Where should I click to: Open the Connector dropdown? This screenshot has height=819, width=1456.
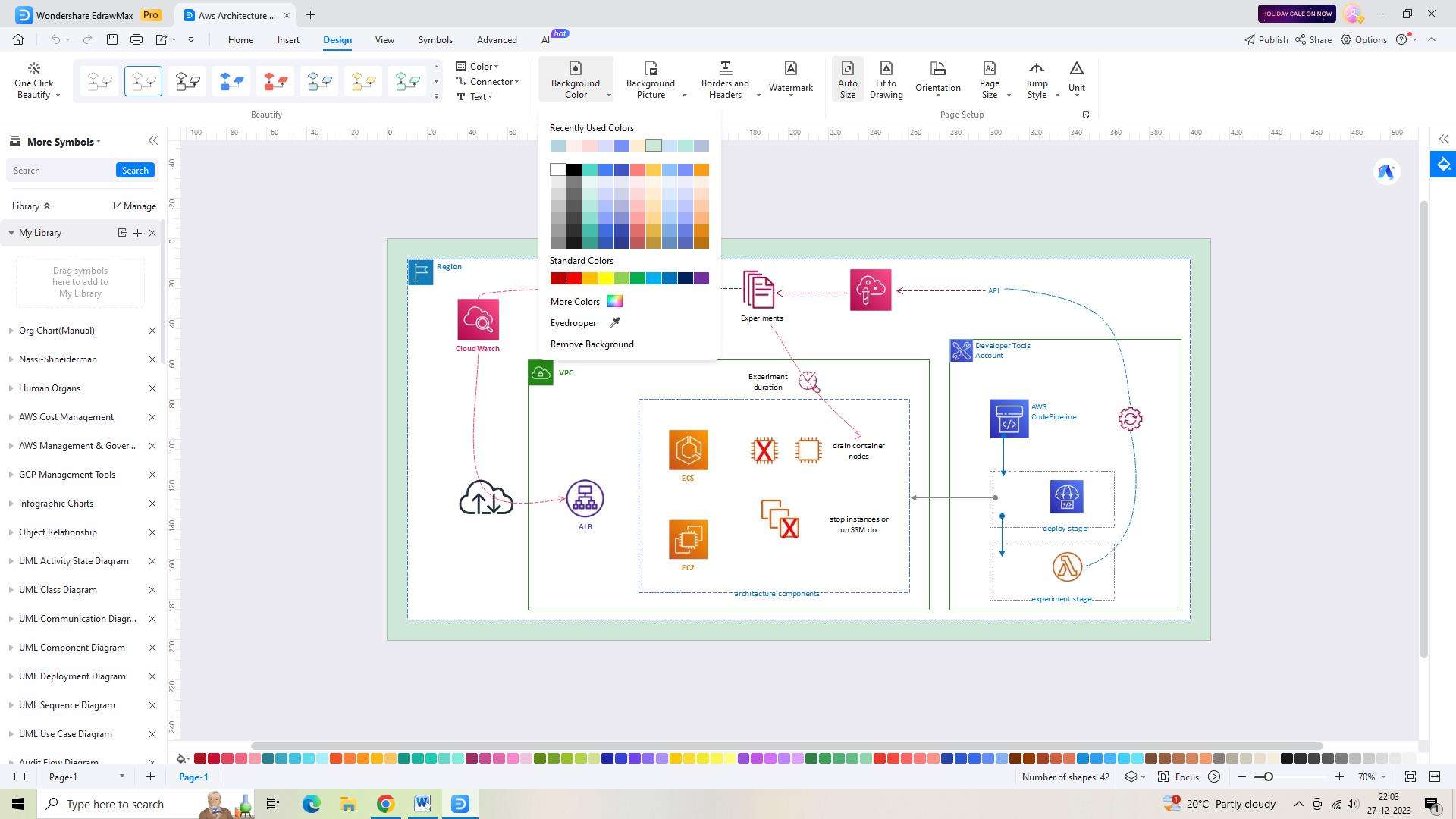click(x=487, y=82)
